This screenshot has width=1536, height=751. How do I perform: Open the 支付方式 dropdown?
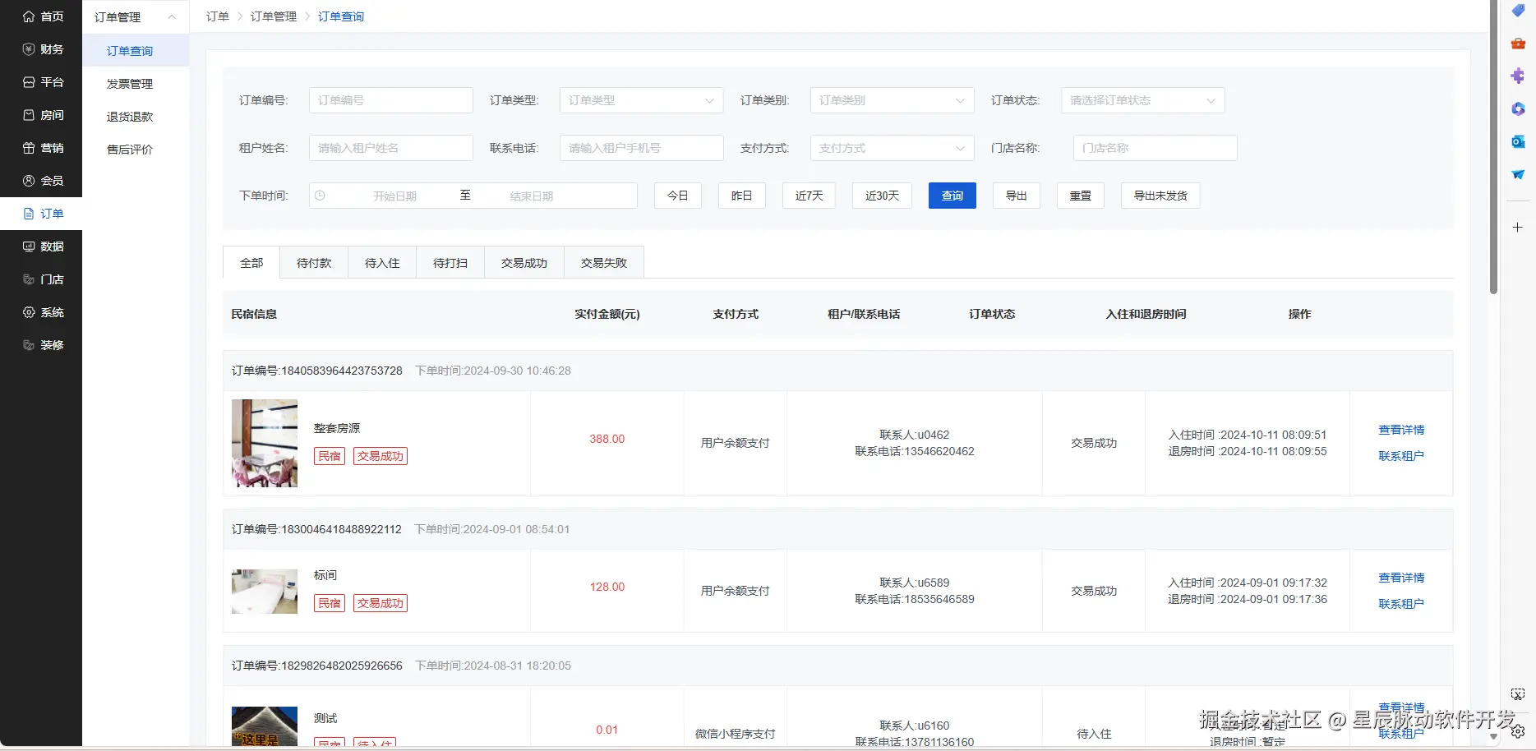[893, 148]
